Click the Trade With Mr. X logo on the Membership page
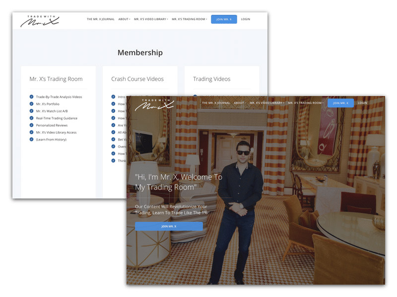 (40, 20)
